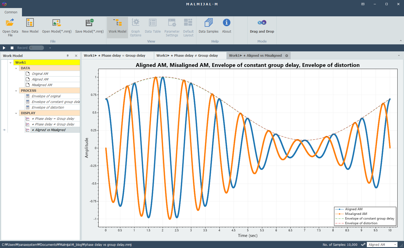Click the Time (sec) axis label
This screenshot has width=404, height=248.
[x=248, y=235]
